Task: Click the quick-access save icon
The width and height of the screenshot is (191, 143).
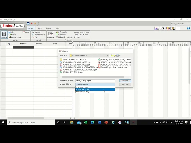Action: [28, 23]
